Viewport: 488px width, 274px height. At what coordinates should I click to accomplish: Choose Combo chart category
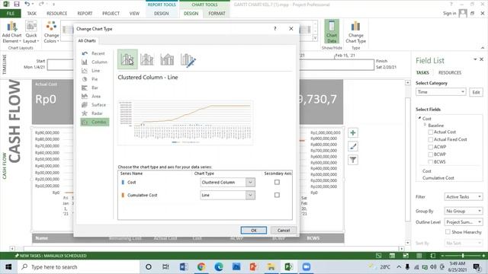pos(95,122)
